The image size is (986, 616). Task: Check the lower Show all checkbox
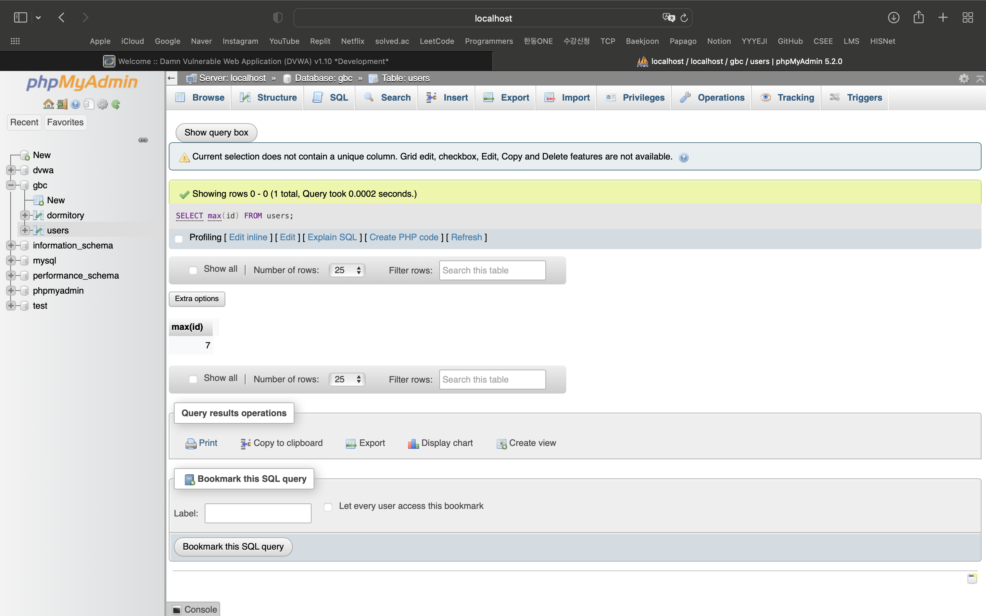[x=193, y=379]
